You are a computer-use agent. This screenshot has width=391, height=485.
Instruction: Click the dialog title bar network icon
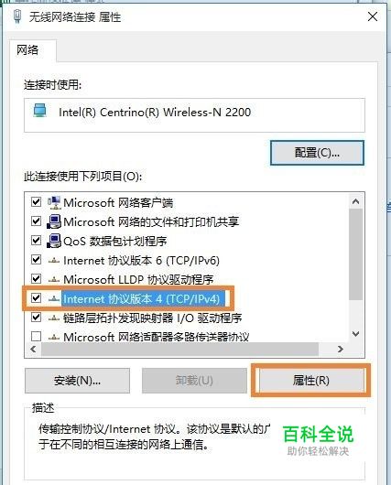(17, 16)
